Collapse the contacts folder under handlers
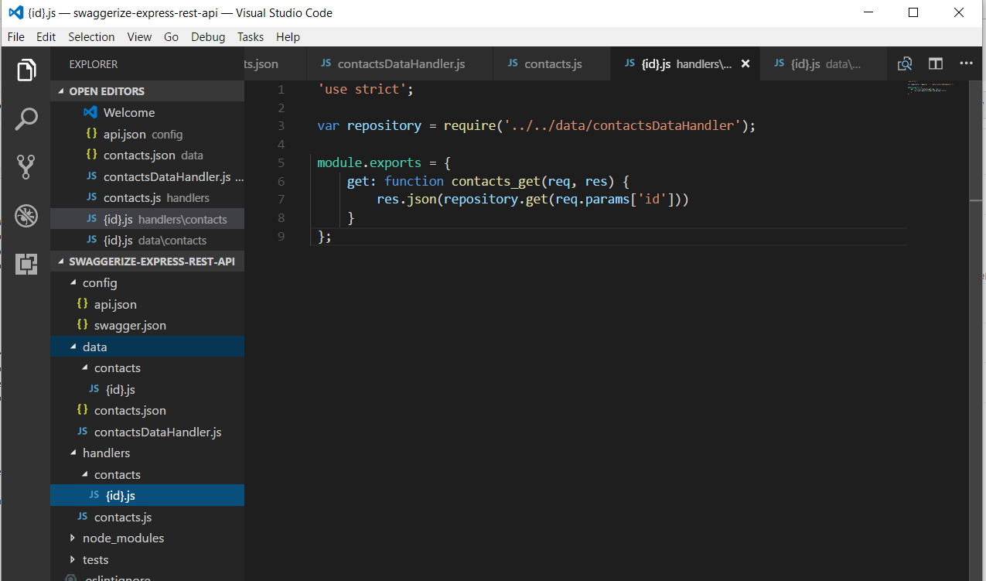 coord(86,474)
